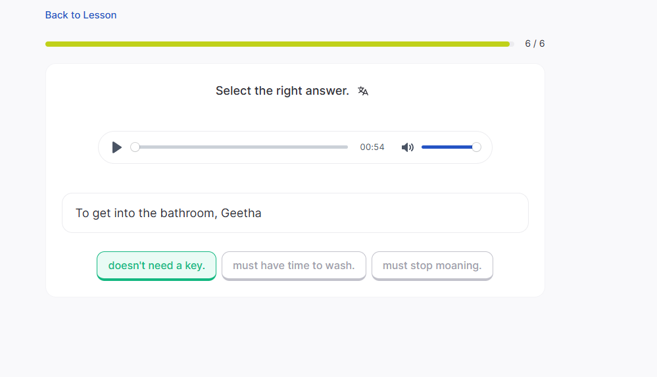Go back via Back to Lesson link
The width and height of the screenshot is (657, 377).
[81, 15]
